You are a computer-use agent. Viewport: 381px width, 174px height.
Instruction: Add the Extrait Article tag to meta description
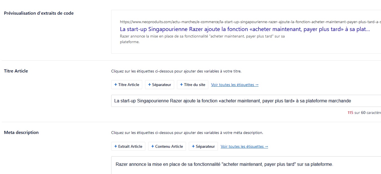click(x=128, y=146)
